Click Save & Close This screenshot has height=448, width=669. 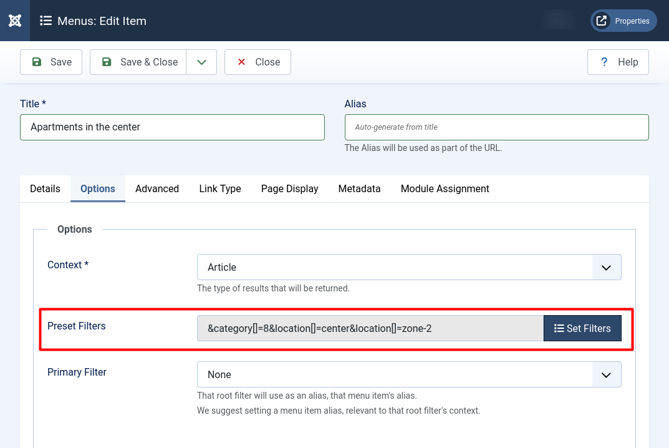pyautogui.click(x=138, y=62)
